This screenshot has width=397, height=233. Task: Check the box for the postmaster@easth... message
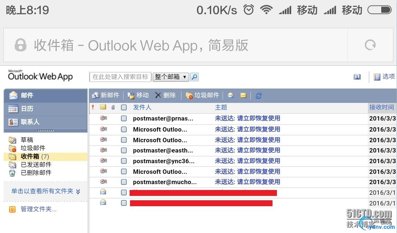(124, 150)
